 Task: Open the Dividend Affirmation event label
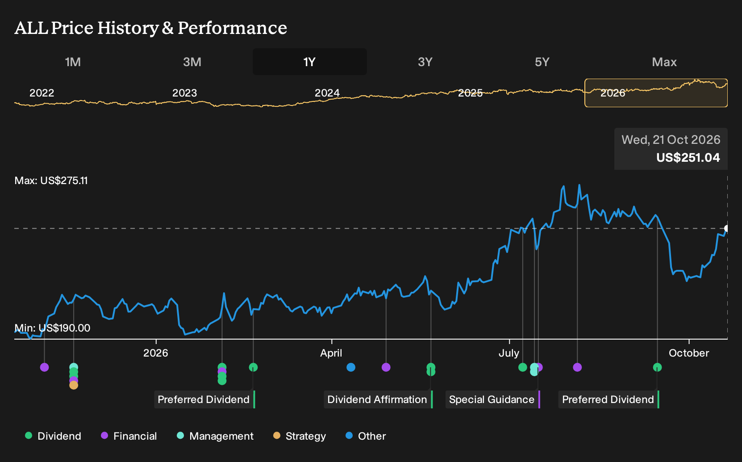[x=378, y=399]
